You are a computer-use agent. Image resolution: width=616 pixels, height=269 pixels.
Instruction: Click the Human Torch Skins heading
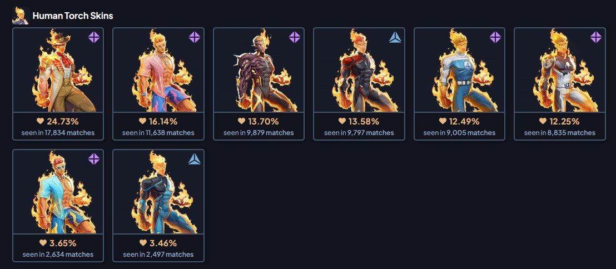click(x=73, y=16)
